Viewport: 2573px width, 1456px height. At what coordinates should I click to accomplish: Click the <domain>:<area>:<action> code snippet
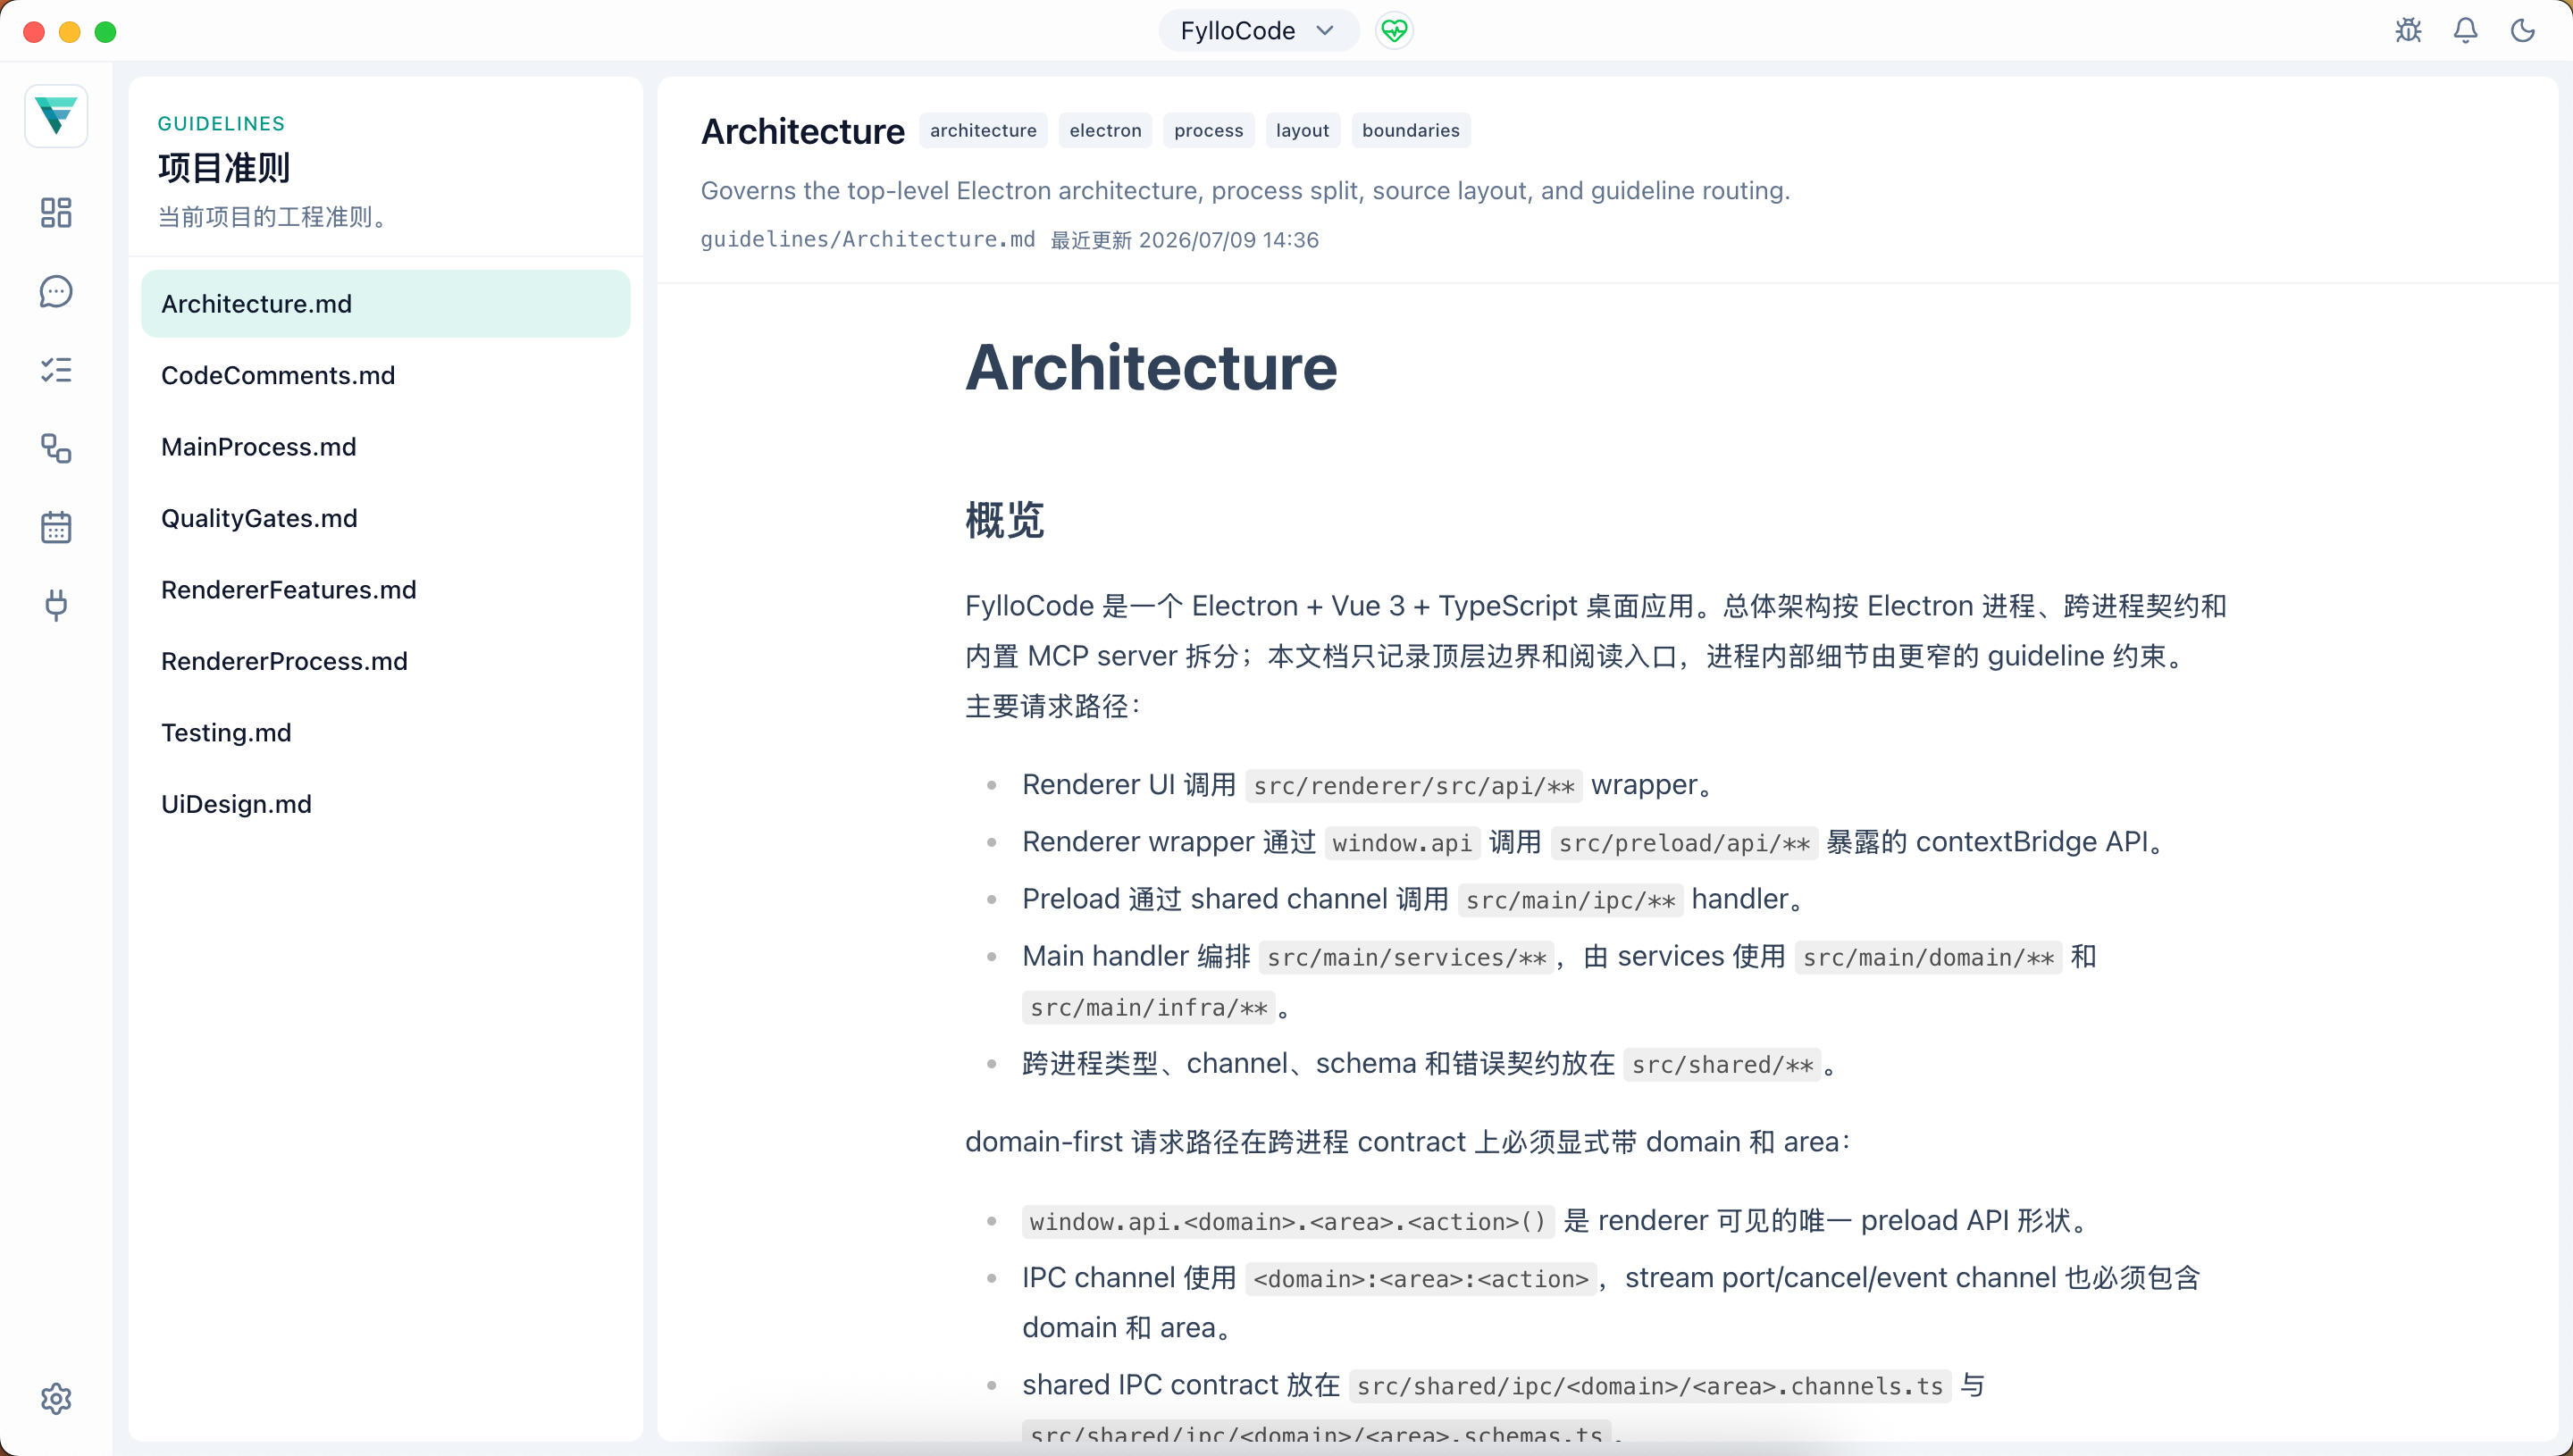(1421, 1278)
